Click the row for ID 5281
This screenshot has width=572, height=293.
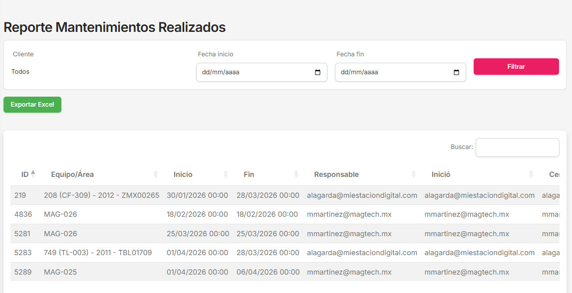point(23,234)
